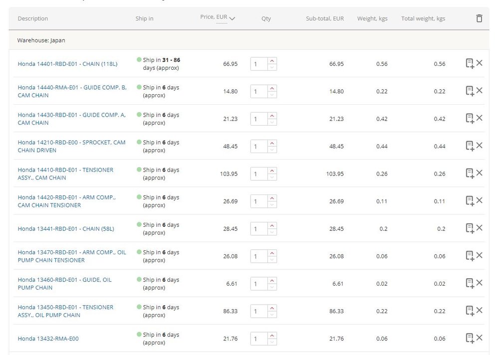Increase quantity for 13470-RBD-E01 arm comp
The width and height of the screenshot is (499, 355).
(x=272, y=253)
